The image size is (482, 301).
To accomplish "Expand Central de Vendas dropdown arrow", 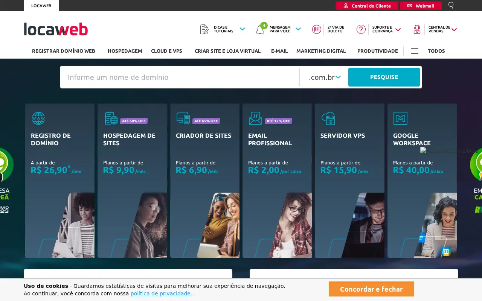I will (454, 29).
